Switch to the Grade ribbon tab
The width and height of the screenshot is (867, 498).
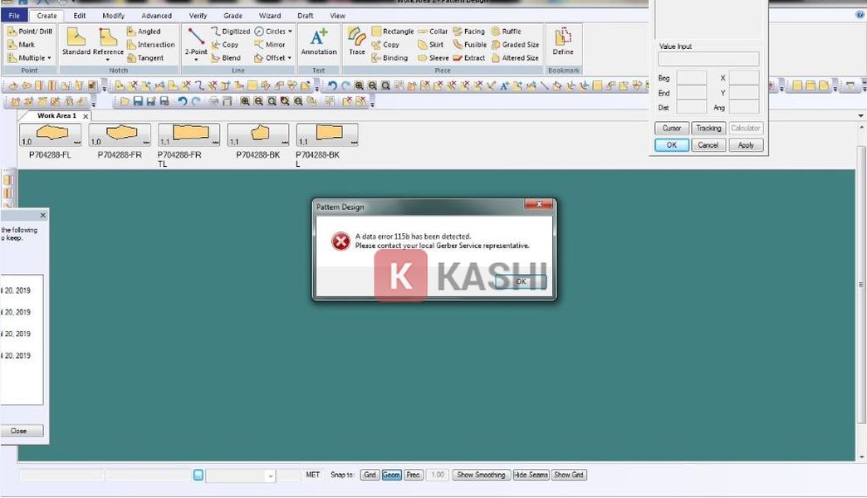(233, 16)
